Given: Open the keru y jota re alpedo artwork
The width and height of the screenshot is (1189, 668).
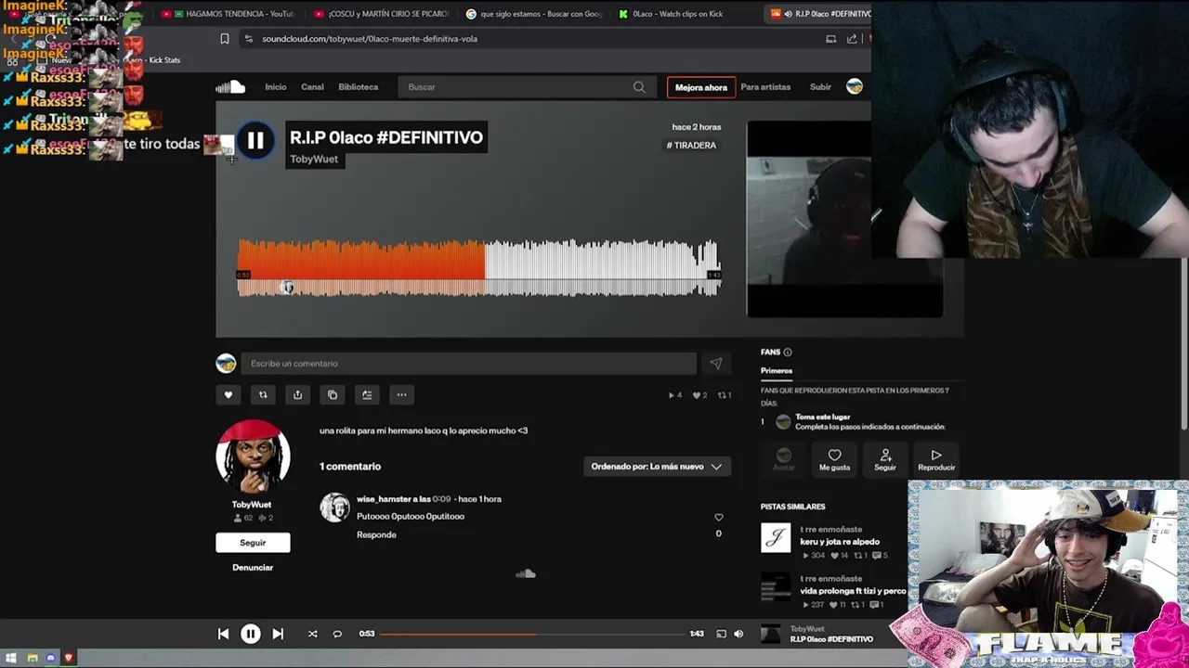Looking at the screenshot, I should 776,538.
